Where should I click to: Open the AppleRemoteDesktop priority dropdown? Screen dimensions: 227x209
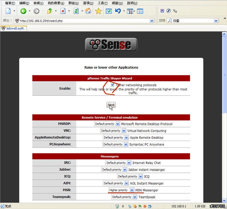(x=116, y=137)
